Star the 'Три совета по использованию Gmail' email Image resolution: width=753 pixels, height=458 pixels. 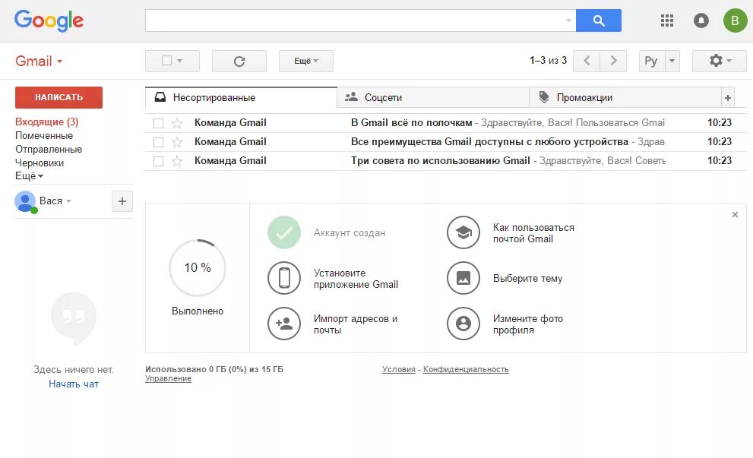point(177,161)
